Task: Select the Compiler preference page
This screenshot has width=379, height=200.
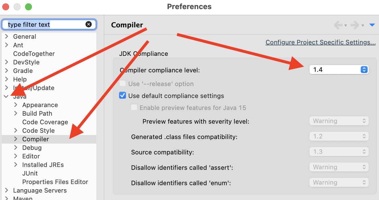Action: point(36,139)
